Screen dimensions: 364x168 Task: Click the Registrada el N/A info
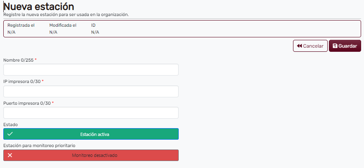21,29
